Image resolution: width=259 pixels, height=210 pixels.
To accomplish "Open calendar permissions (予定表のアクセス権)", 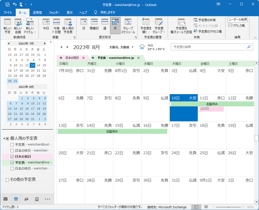I will click(x=207, y=31).
